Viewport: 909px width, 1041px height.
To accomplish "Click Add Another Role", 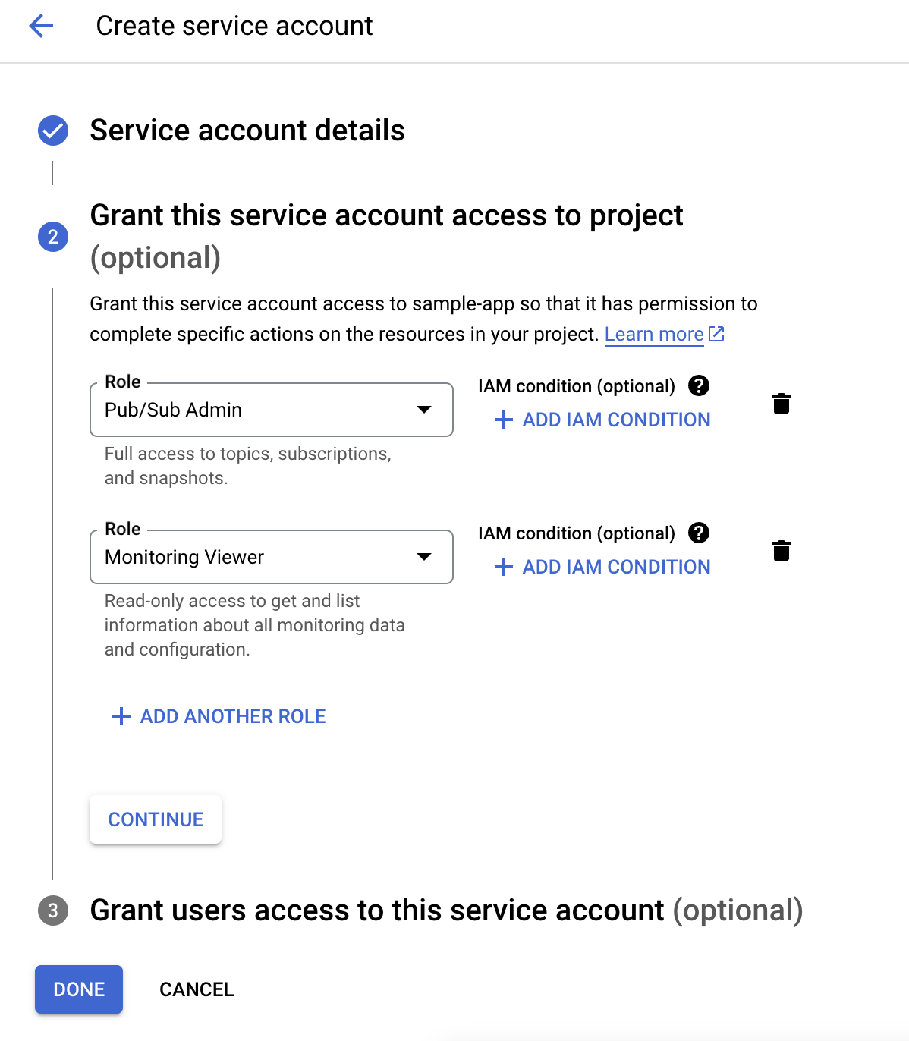I will 219,716.
